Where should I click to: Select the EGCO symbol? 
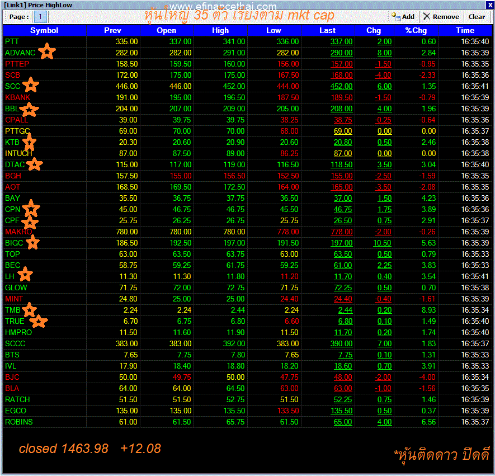click(x=16, y=411)
